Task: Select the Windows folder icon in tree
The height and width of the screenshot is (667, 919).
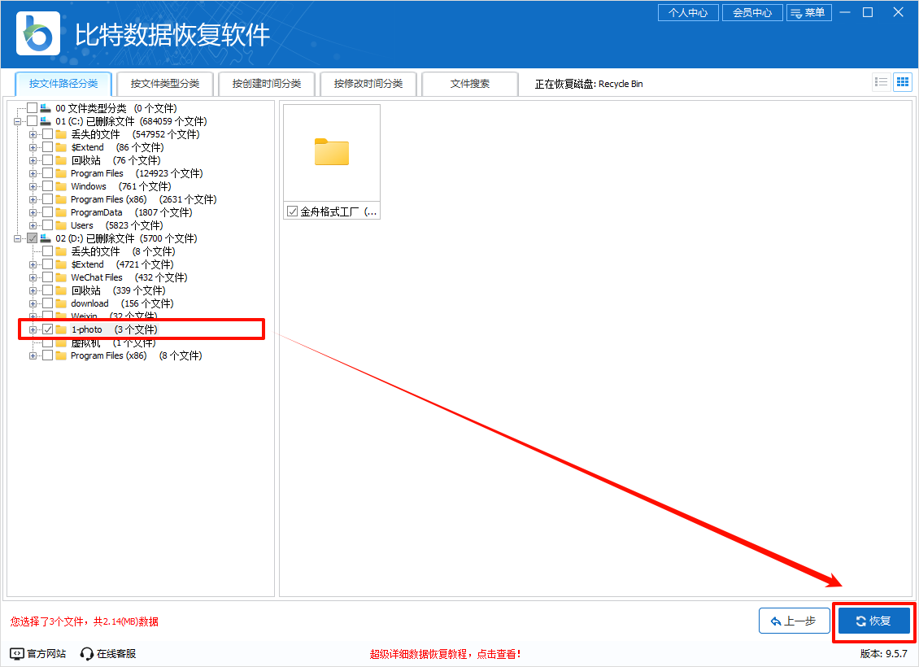Action: [x=61, y=186]
